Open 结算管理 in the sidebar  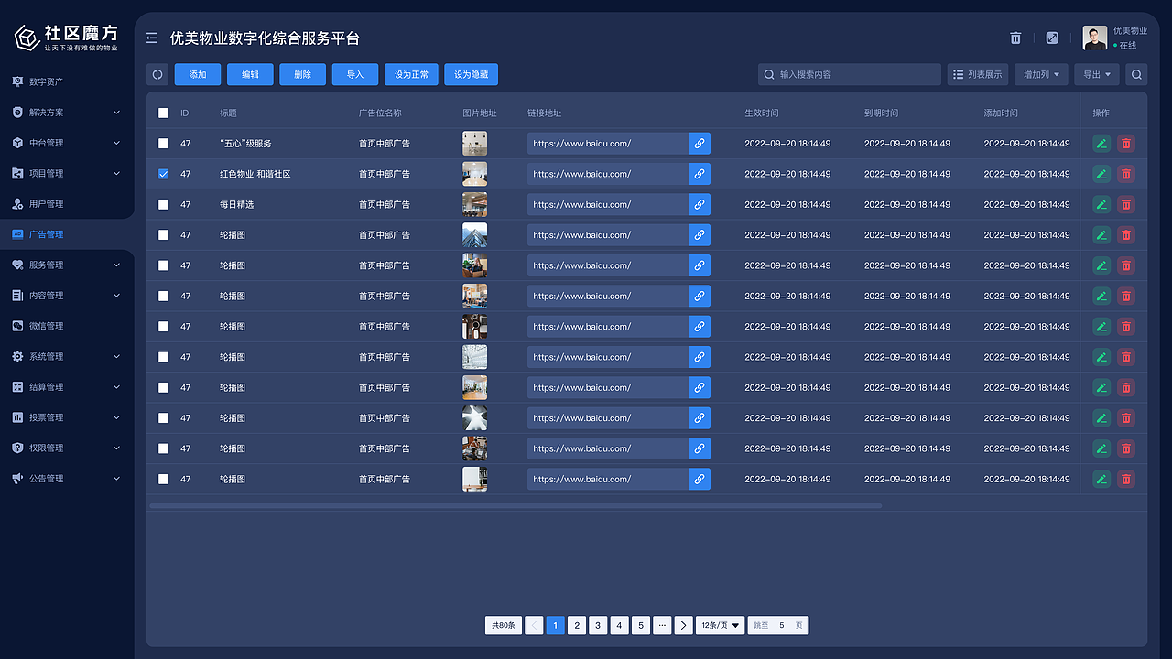46,387
